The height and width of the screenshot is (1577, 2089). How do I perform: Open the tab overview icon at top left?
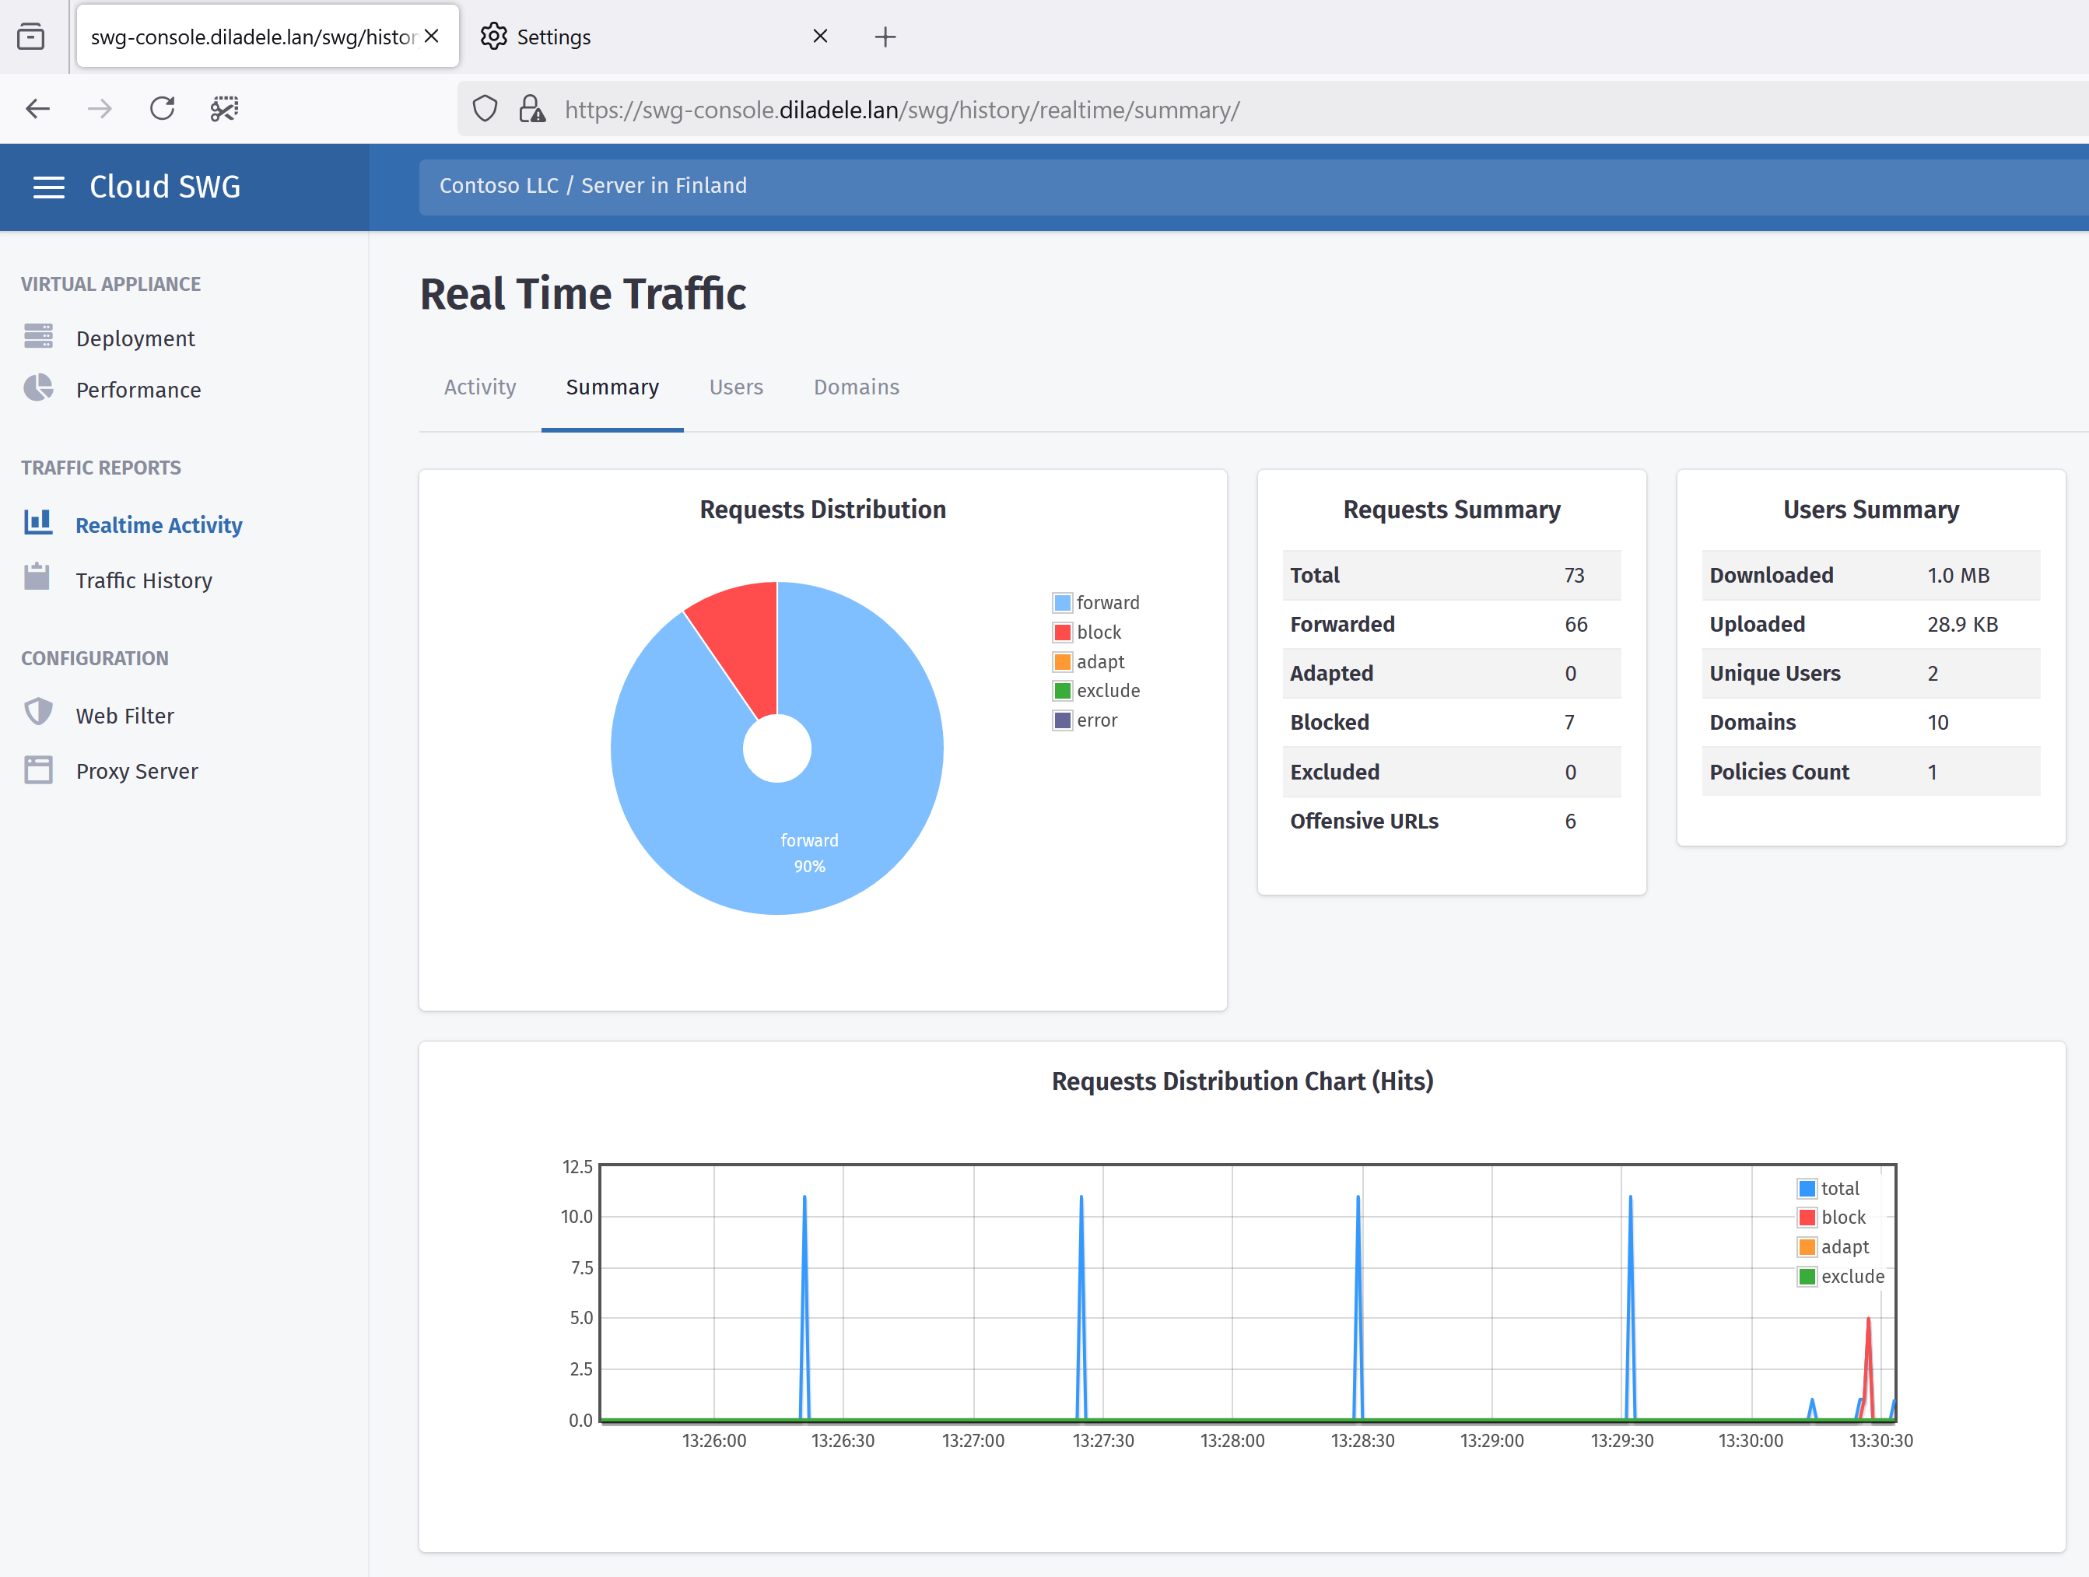pyautogui.click(x=30, y=37)
